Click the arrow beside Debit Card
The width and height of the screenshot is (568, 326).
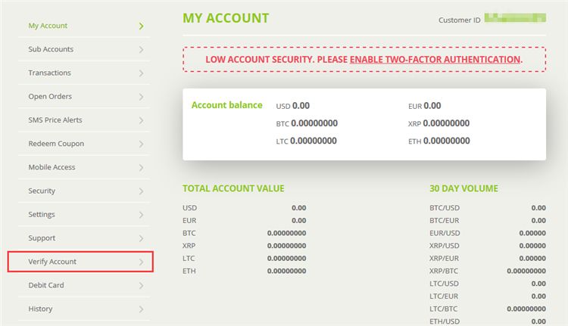(142, 285)
